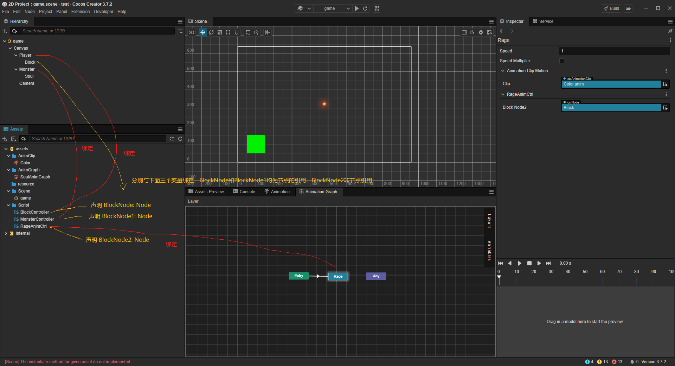The image size is (675, 366).
Task: Stop the animation preview in Inspector
Action: point(529,263)
